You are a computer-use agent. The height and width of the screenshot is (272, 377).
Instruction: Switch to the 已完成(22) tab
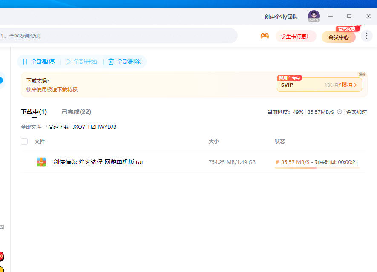pyautogui.click(x=76, y=112)
